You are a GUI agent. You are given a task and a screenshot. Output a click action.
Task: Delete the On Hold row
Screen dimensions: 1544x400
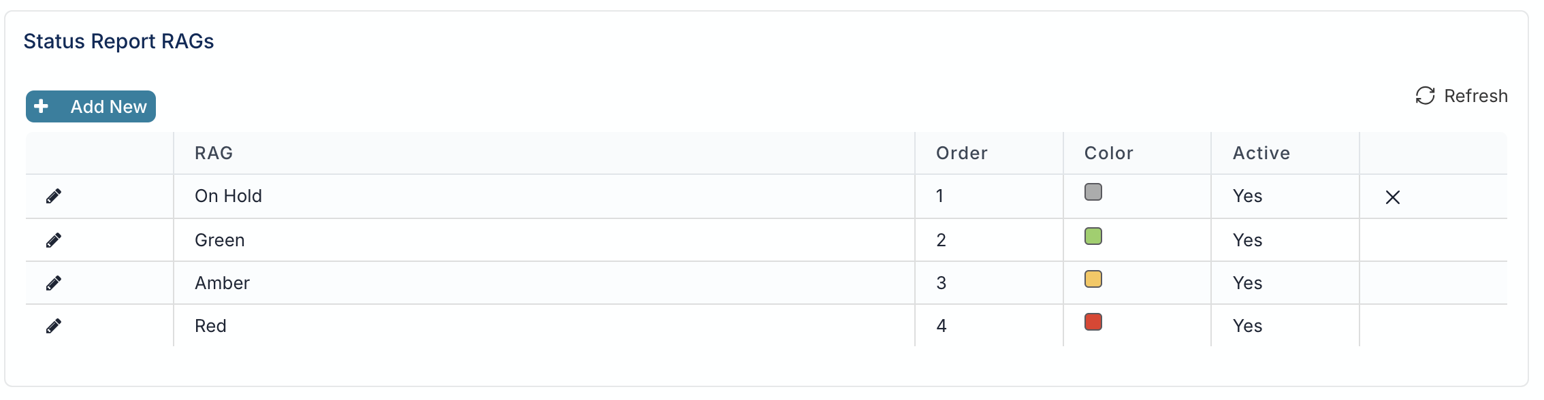click(x=1393, y=197)
